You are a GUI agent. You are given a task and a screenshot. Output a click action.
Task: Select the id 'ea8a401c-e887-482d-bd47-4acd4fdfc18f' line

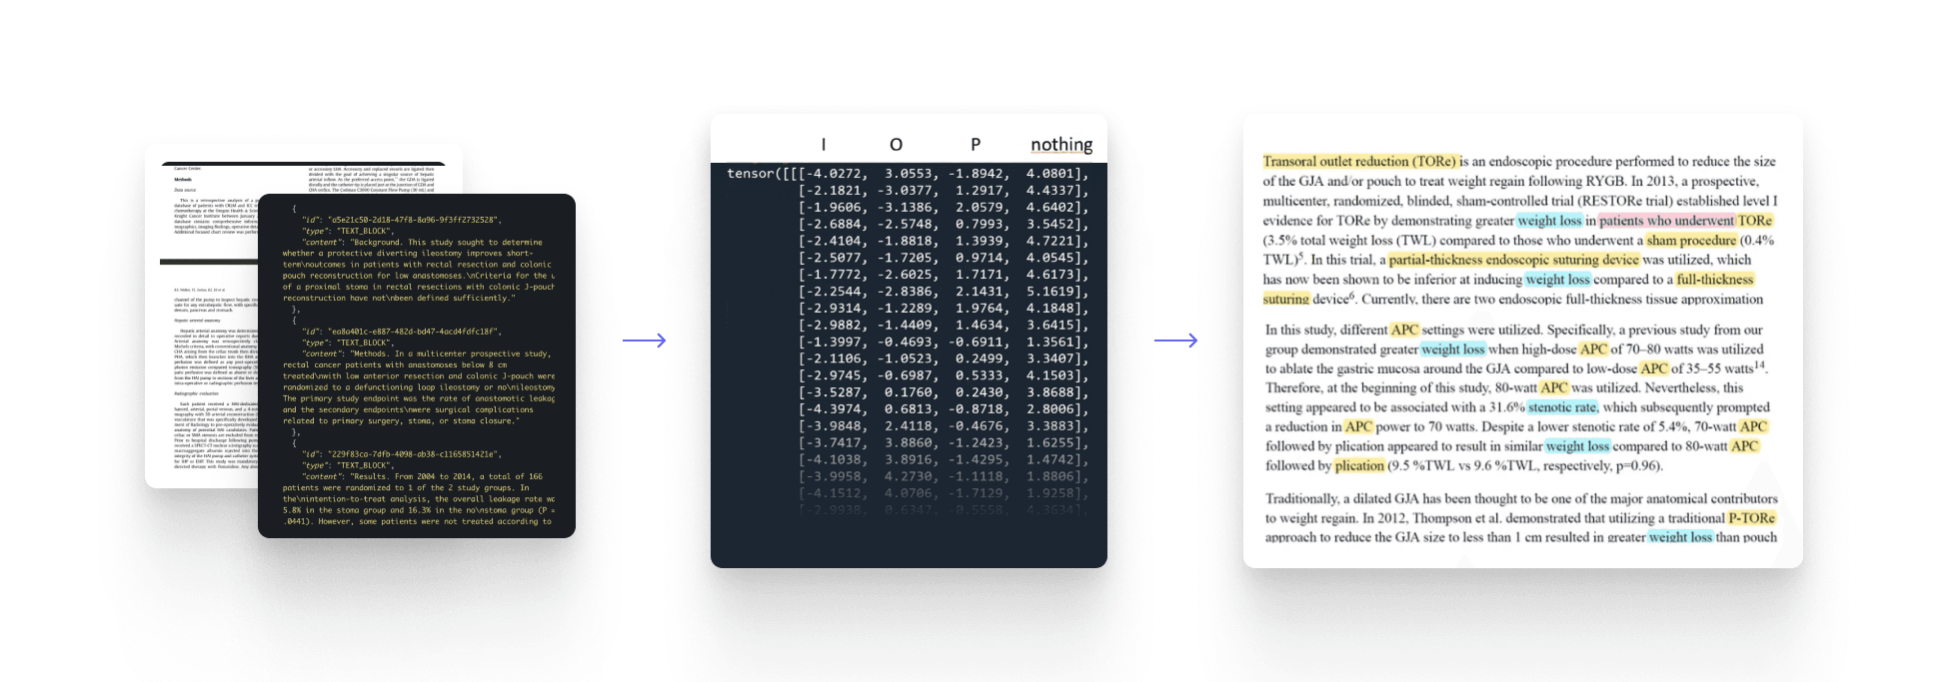tap(400, 332)
